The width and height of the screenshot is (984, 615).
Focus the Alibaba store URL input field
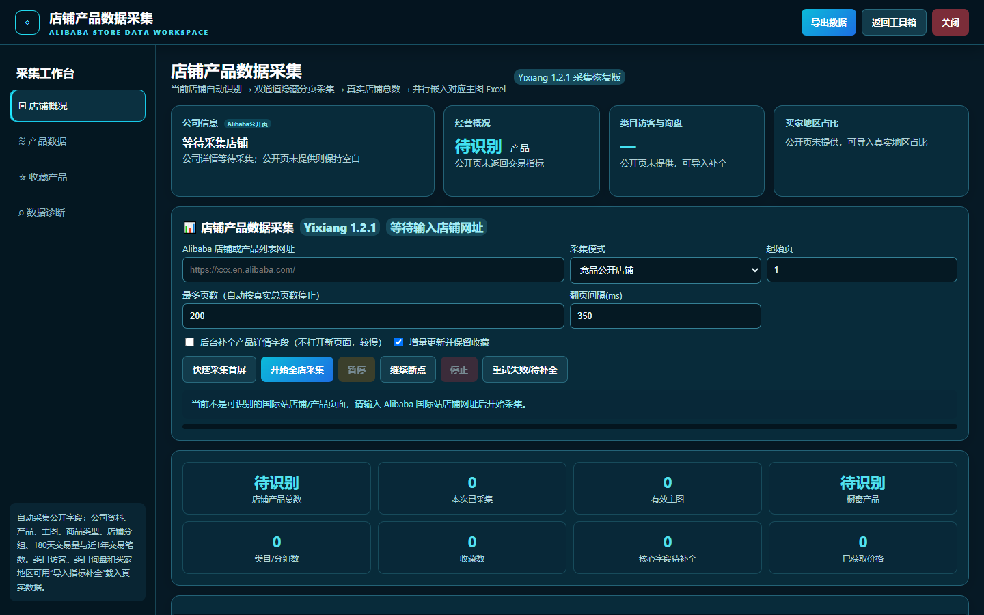(x=373, y=270)
